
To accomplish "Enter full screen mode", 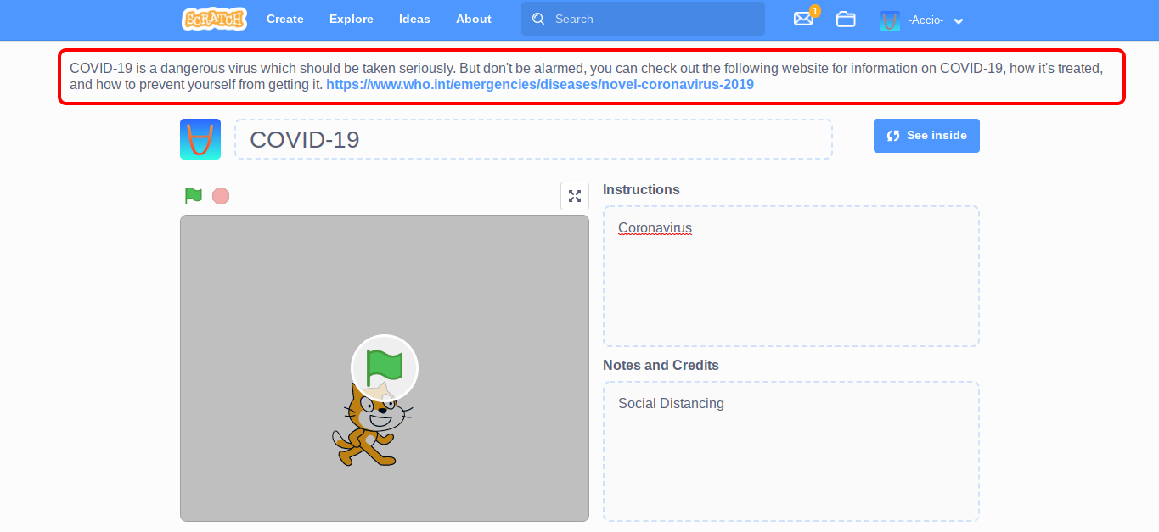I will (x=575, y=196).
